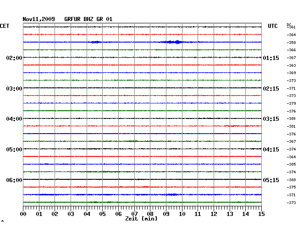Screen dimensions: 298x226
Task: Pick the "15" minute tick label
Action: point(261,214)
